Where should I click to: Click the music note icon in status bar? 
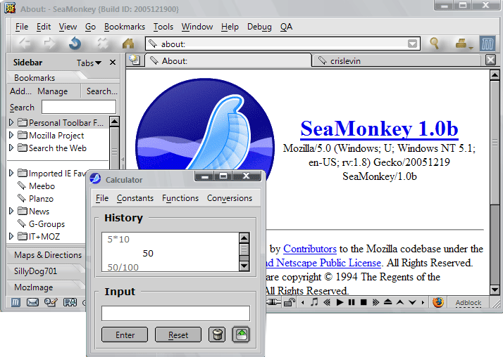(x=314, y=301)
